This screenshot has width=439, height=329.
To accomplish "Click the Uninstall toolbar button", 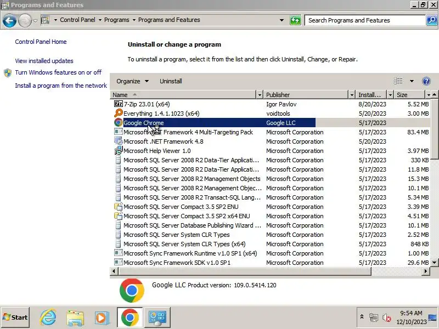I will point(171,81).
